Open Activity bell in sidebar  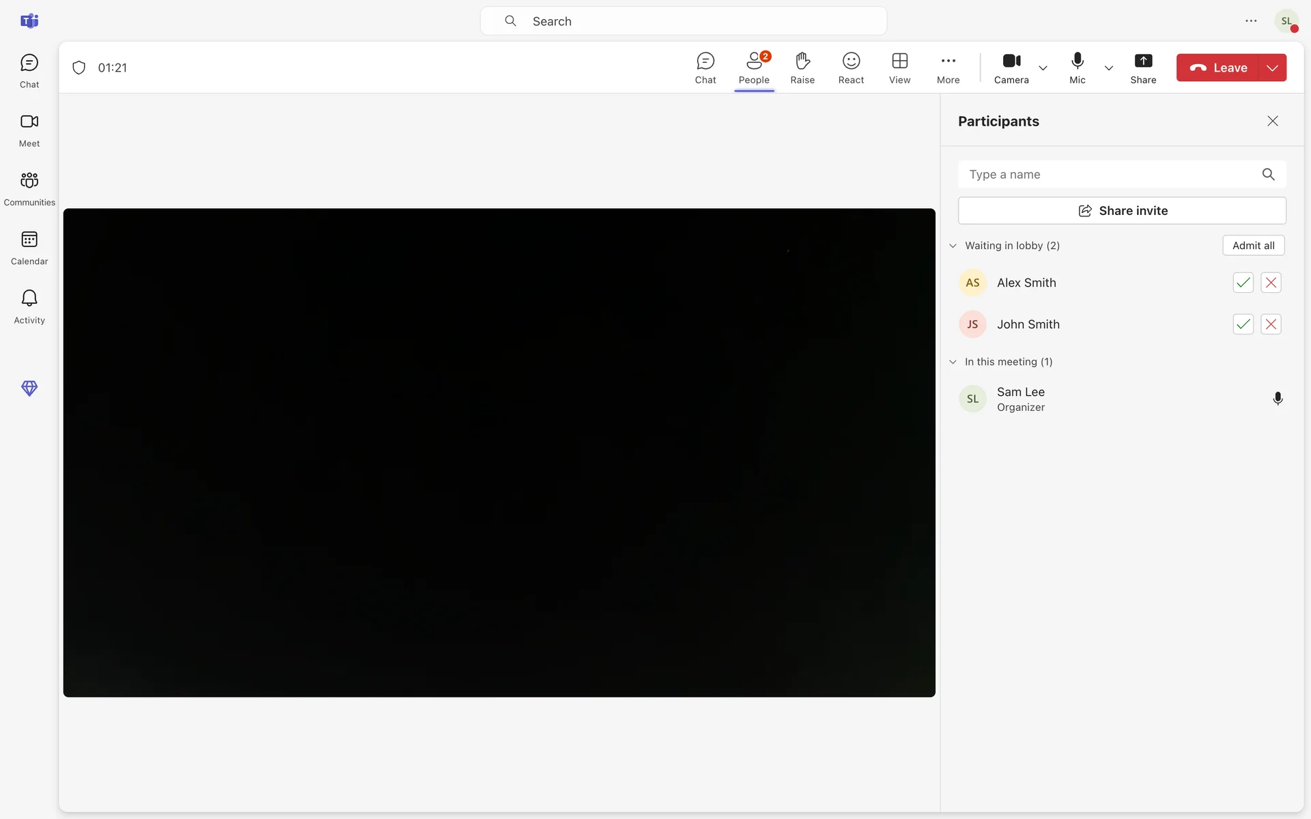pos(29,306)
